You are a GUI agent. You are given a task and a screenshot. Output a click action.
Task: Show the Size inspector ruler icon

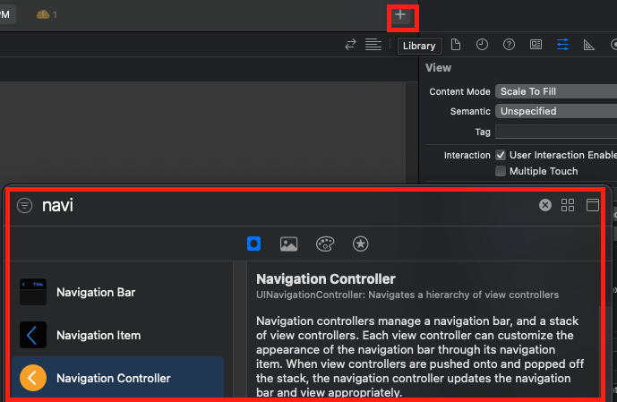588,45
